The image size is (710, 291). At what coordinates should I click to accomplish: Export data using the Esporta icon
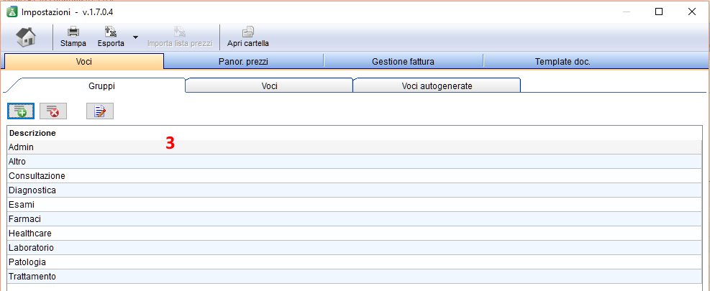click(x=111, y=37)
